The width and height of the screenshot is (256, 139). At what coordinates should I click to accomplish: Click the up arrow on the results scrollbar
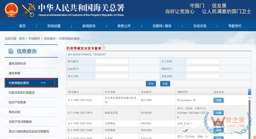coord(249,98)
